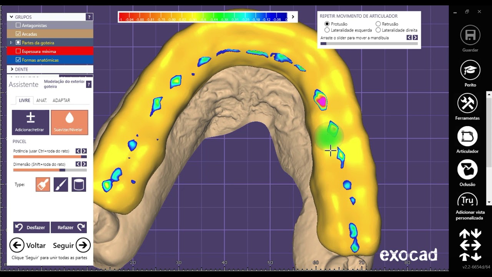Image resolution: width=492 pixels, height=277 pixels.
Task: Decrease Dimensão with left arrow
Action: pos(78,164)
